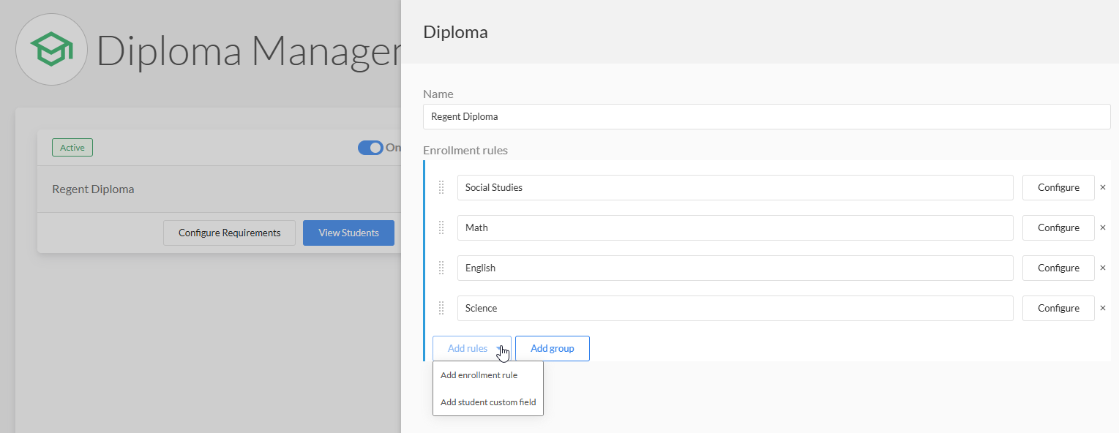Edit the Social Studies rule name field
The image size is (1119, 433).
(x=736, y=187)
